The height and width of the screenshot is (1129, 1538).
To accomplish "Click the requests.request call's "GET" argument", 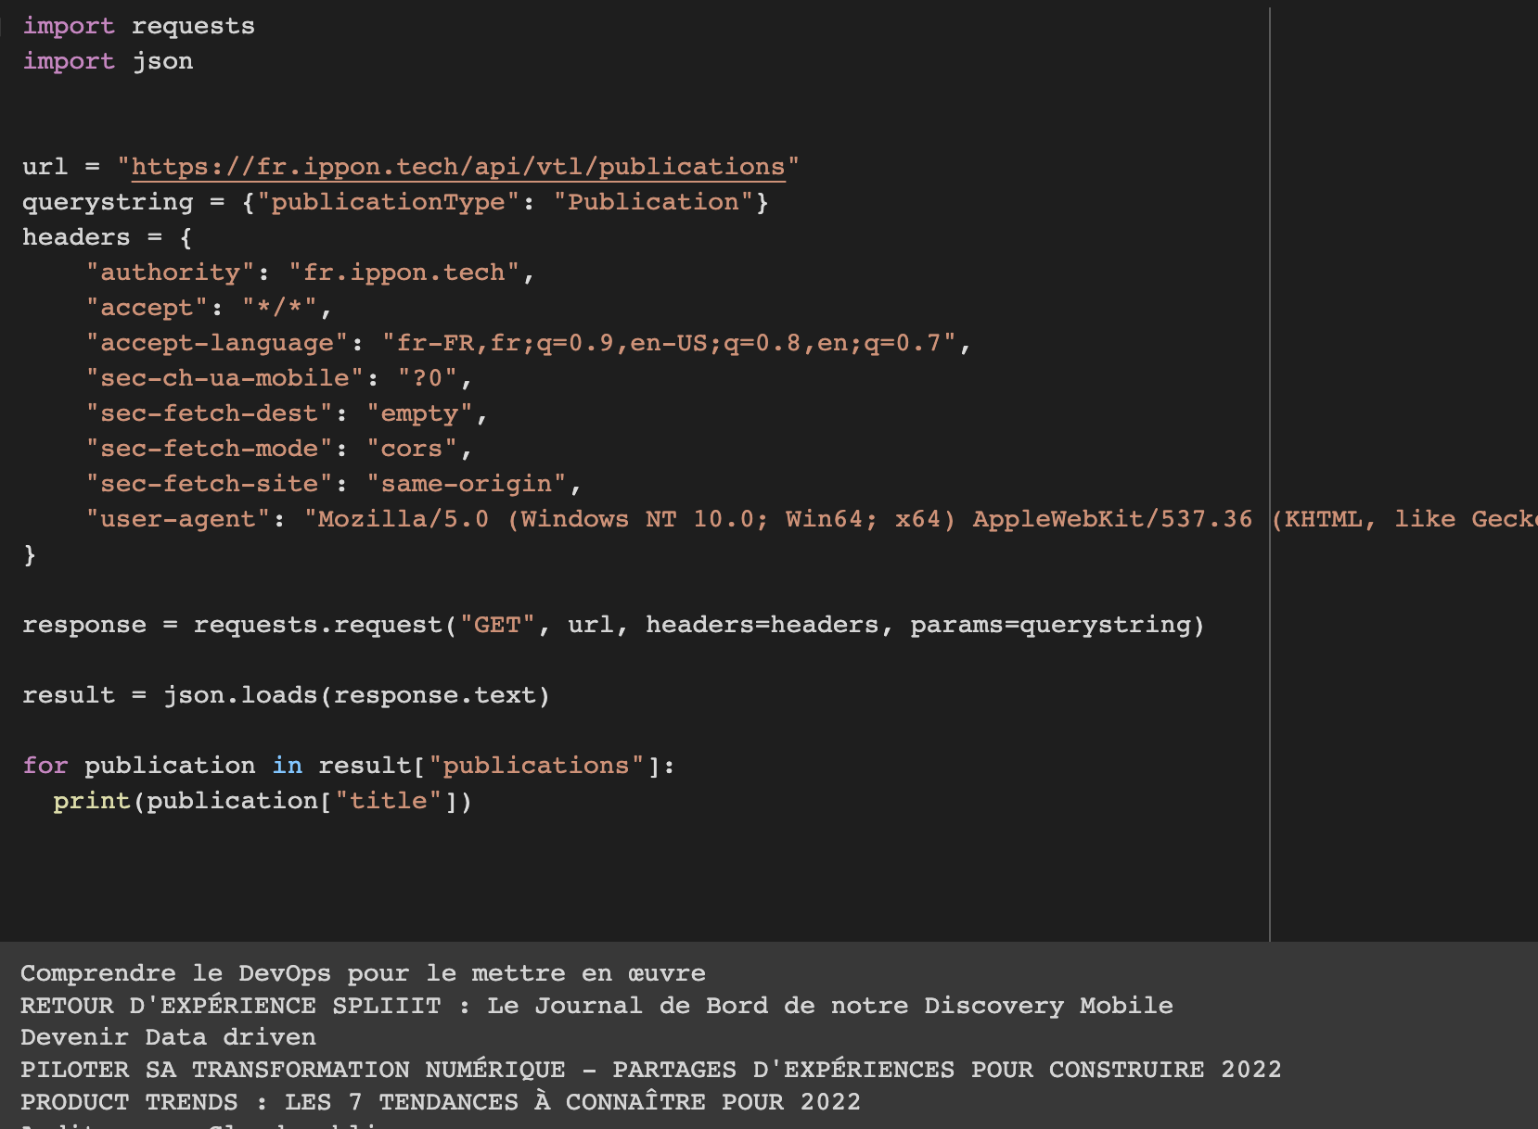I will coord(497,625).
